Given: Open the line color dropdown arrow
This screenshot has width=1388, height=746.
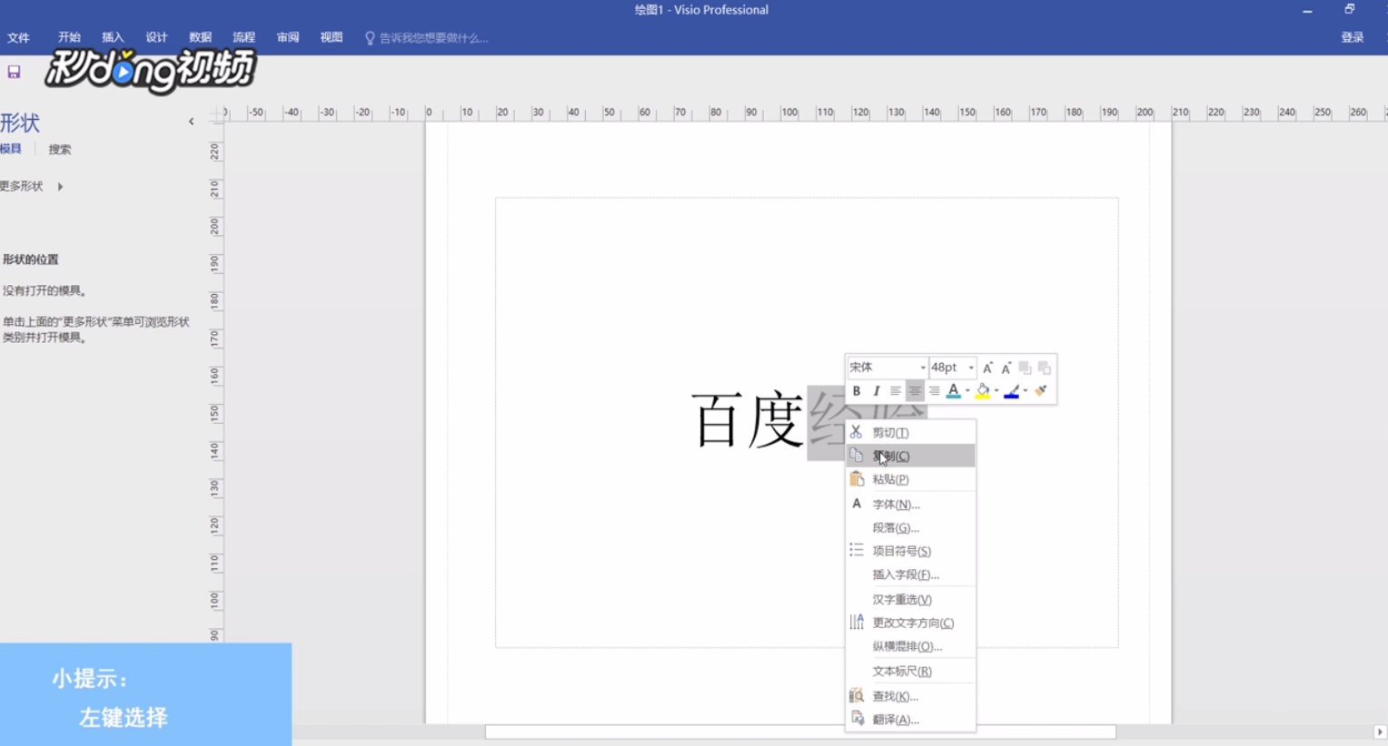Looking at the screenshot, I should [1026, 391].
